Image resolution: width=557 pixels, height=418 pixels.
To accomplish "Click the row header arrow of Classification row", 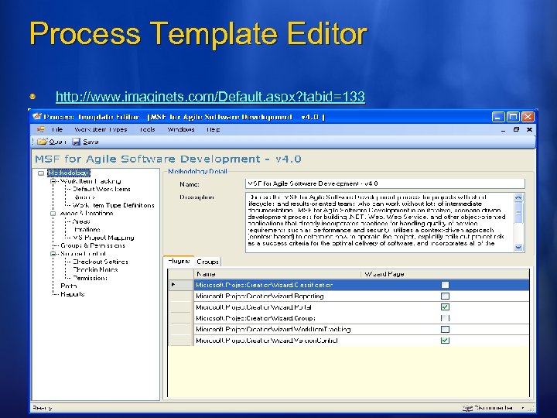I will (x=180, y=285).
